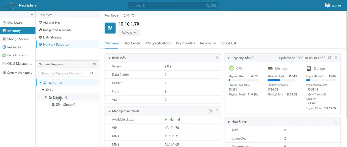Click the DPortGroup 0 node icon
The height and width of the screenshot is (147, 347).
tap(53, 105)
